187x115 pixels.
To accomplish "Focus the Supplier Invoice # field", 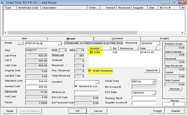I will click(x=144, y=103).
